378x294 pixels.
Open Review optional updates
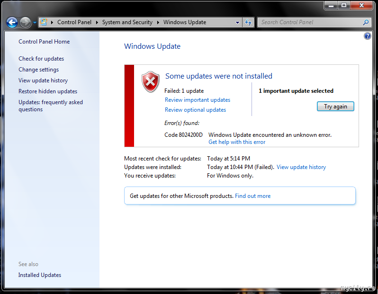195,110
